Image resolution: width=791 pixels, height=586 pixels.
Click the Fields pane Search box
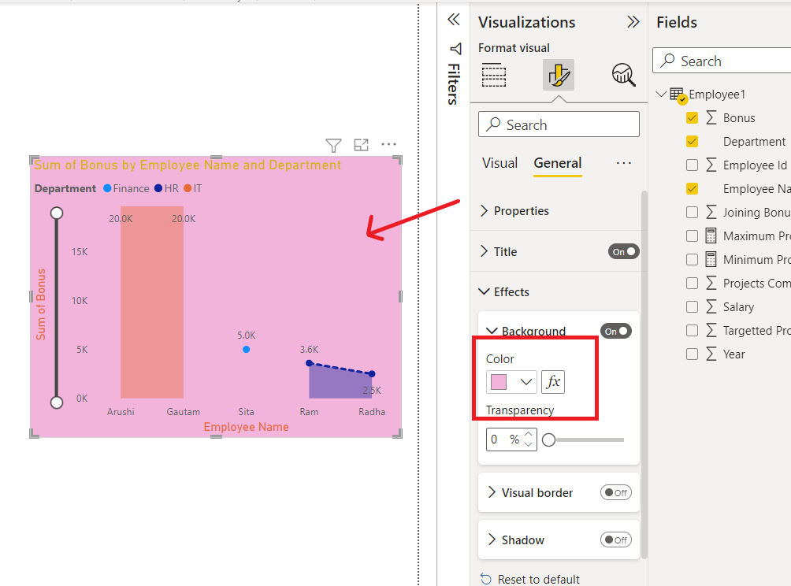coord(722,61)
